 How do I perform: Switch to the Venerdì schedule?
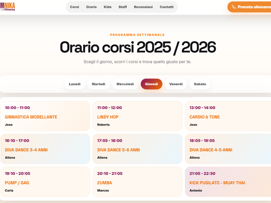(x=176, y=84)
